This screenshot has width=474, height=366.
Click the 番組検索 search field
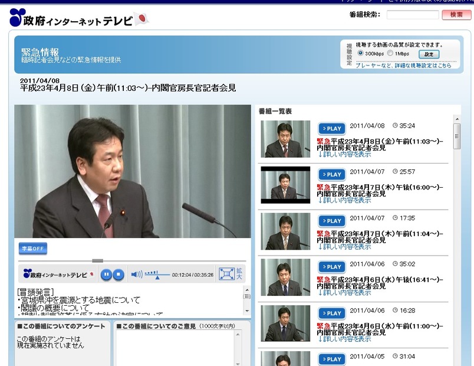tap(413, 15)
